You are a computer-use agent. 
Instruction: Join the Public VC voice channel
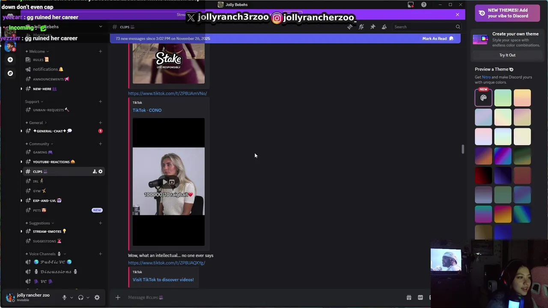click(64, 262)
